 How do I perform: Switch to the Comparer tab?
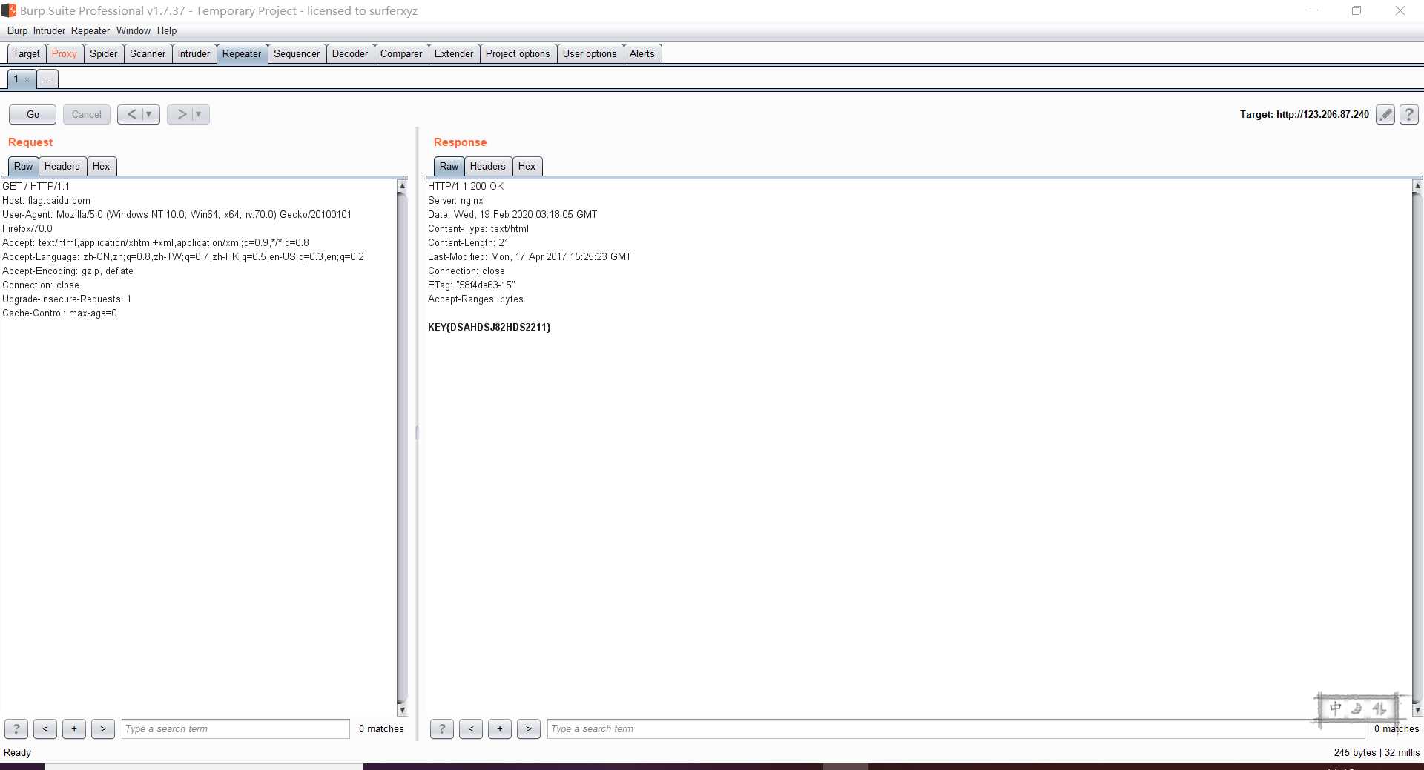click(401, 54)
